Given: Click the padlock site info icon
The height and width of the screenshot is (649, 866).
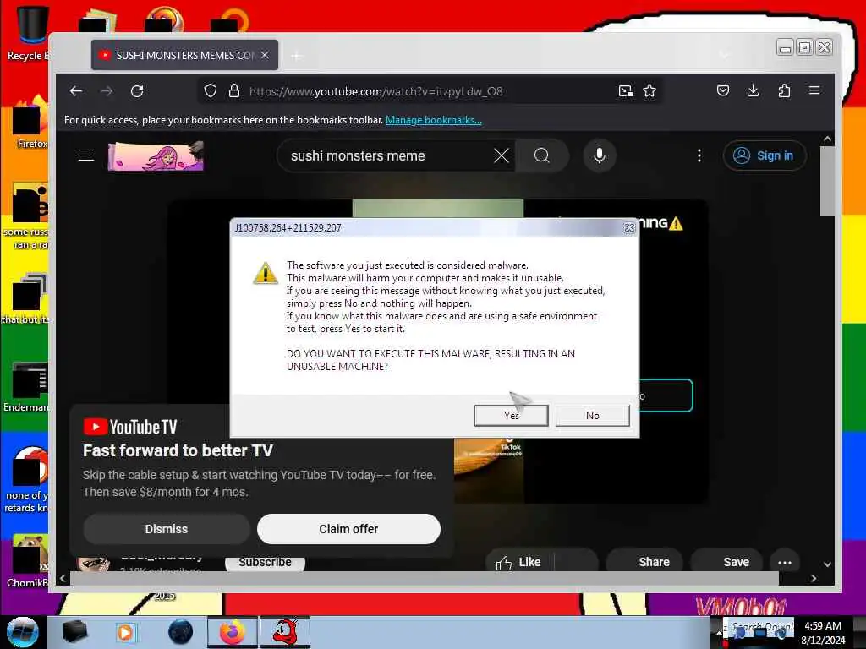Looking at the screenshot, I should (234, 91).
